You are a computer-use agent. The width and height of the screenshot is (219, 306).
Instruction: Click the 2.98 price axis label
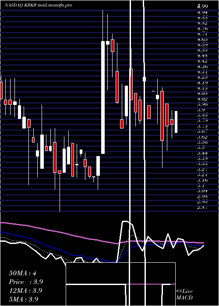pos(202,196)
